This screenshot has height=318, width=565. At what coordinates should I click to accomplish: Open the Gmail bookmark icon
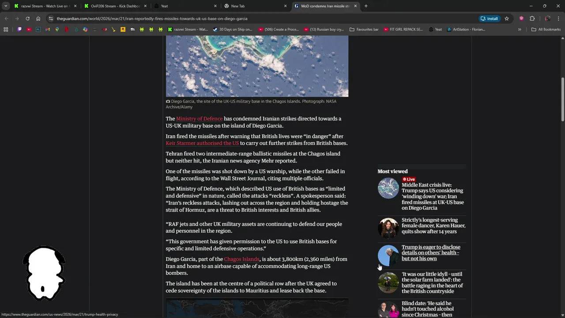point(48,30)
